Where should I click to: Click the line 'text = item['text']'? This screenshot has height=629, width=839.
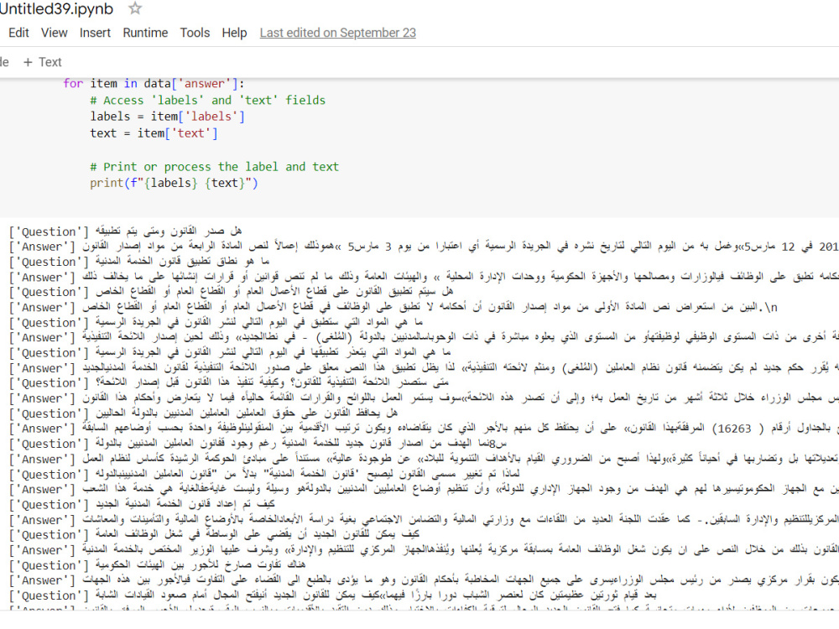[x=154, y=133]
